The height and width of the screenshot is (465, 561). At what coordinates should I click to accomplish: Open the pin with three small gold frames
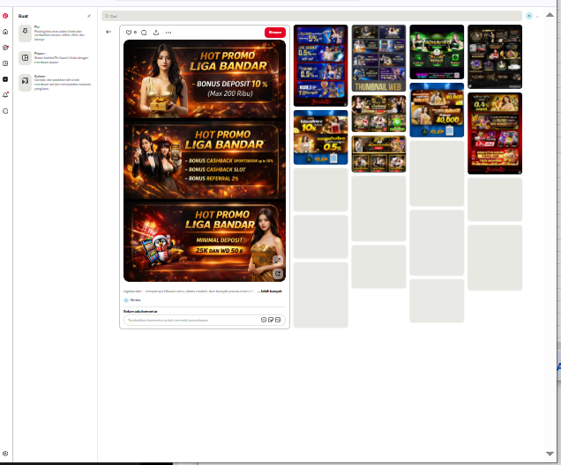tap(378, 154)
